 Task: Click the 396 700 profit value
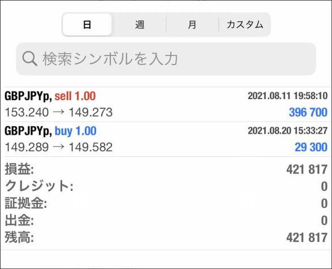click(x=308, y=112)
